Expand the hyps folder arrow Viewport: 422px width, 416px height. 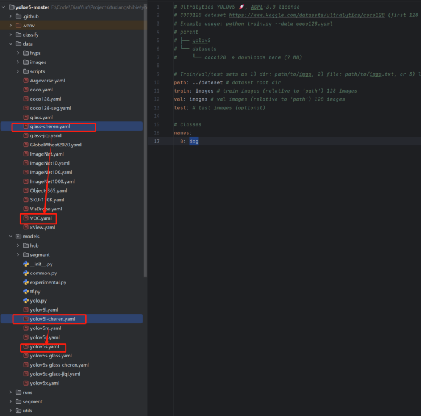[18, 53]
